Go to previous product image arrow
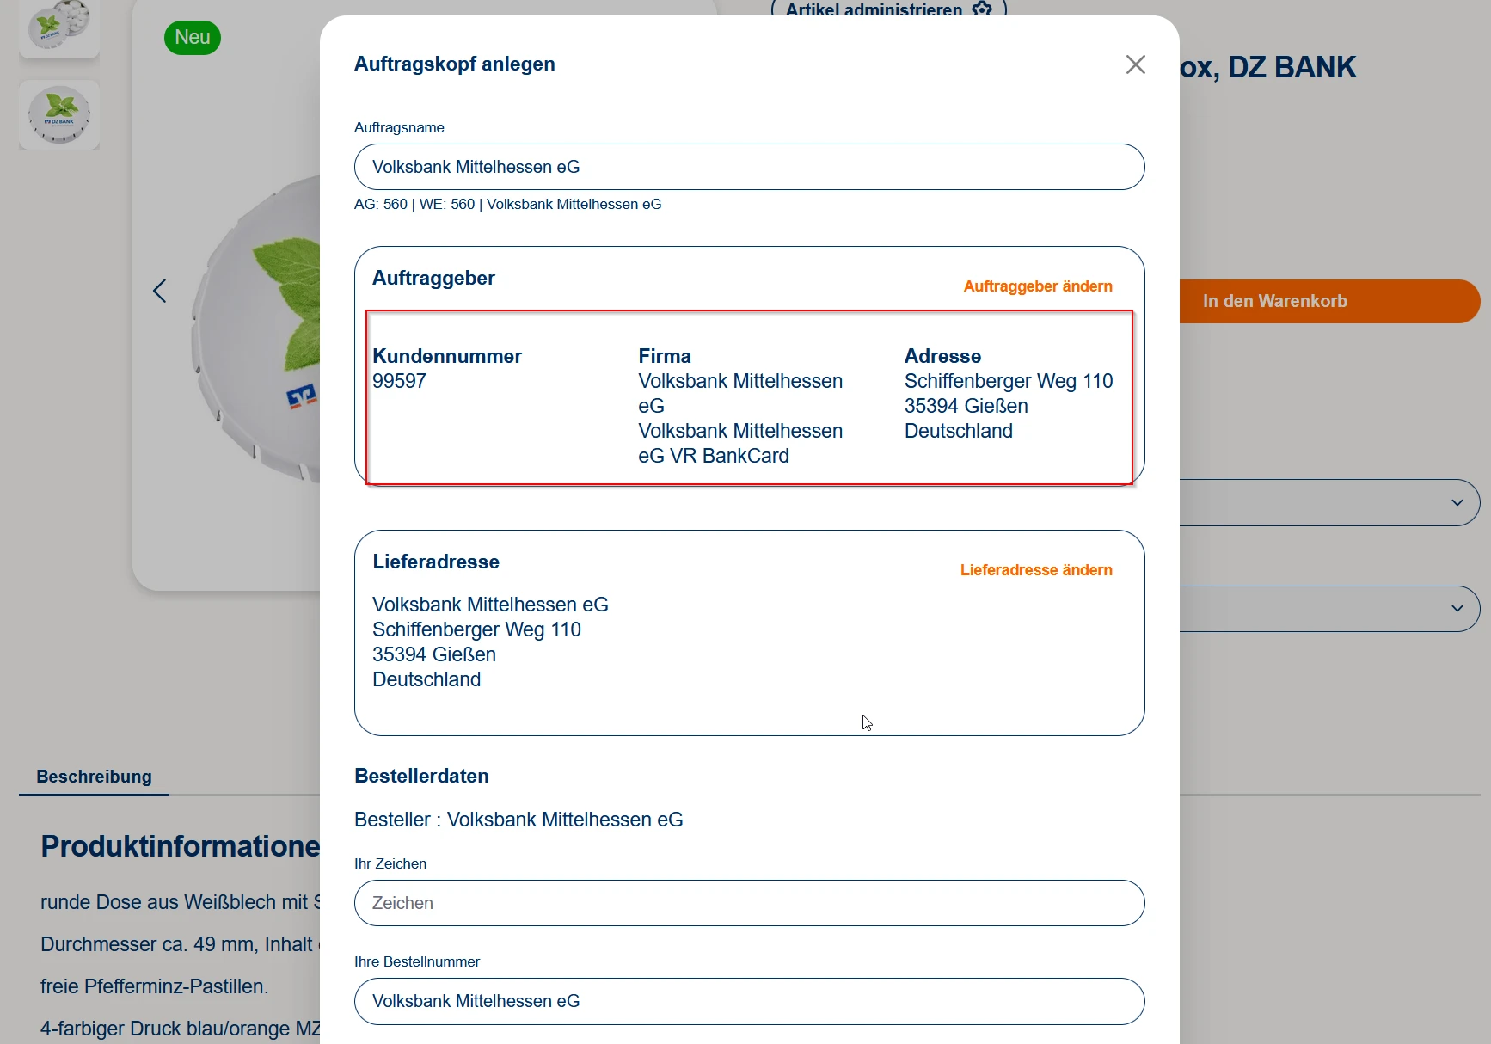This screenshot has height=1044, width=1491. [160, 291]
